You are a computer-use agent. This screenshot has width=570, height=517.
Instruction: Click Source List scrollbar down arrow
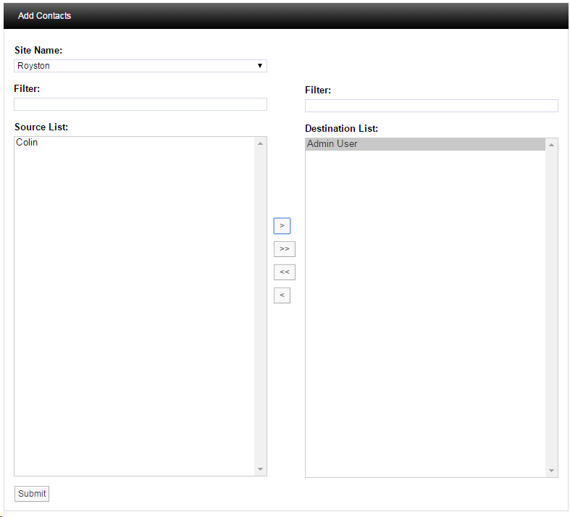coord(261,470)
